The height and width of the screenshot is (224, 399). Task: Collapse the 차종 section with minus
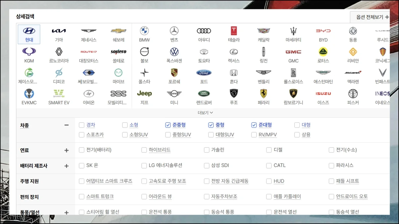tap(66, 125)
